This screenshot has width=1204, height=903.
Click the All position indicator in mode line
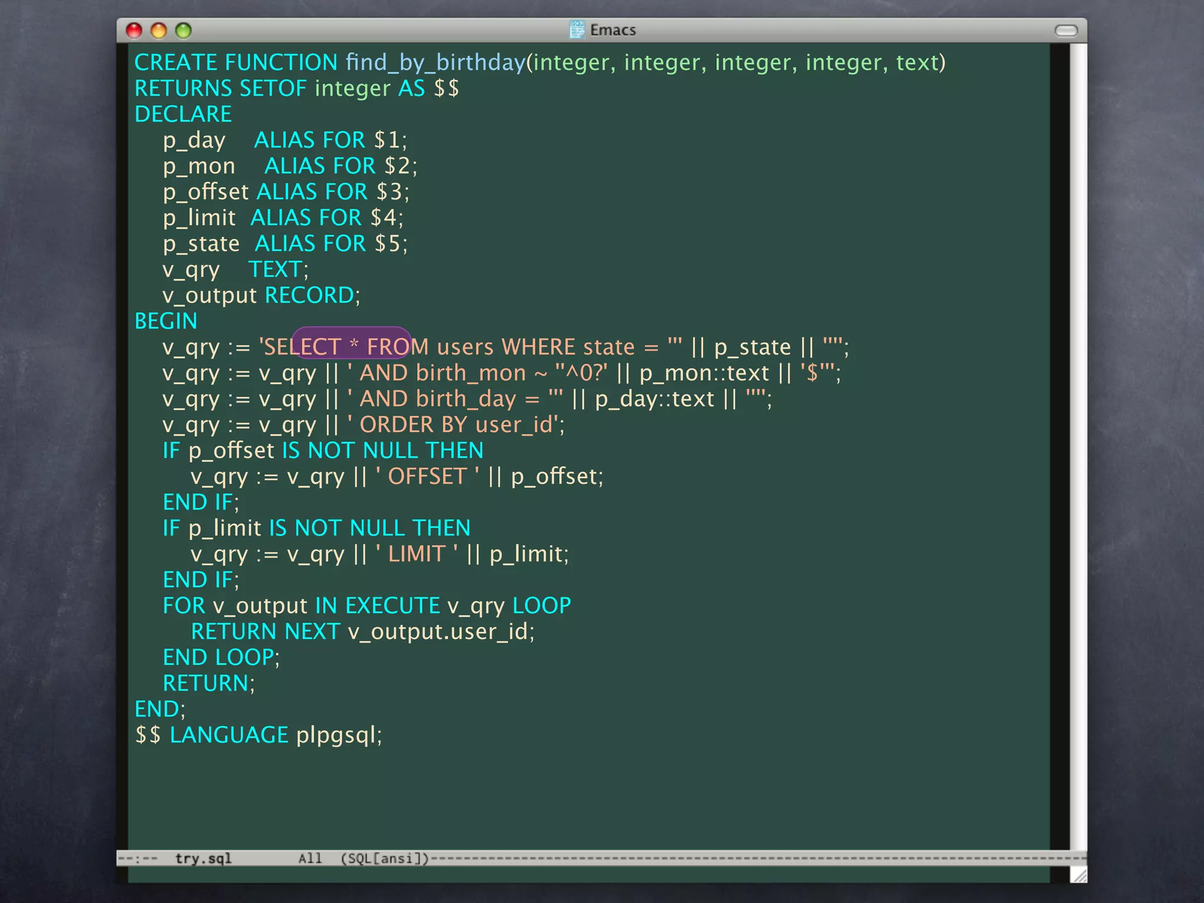tap(310, 858)
